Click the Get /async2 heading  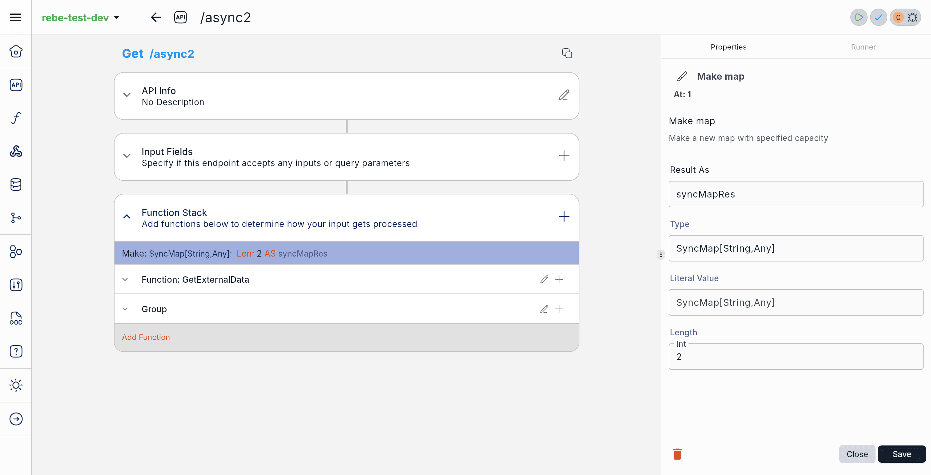(158, 54)
